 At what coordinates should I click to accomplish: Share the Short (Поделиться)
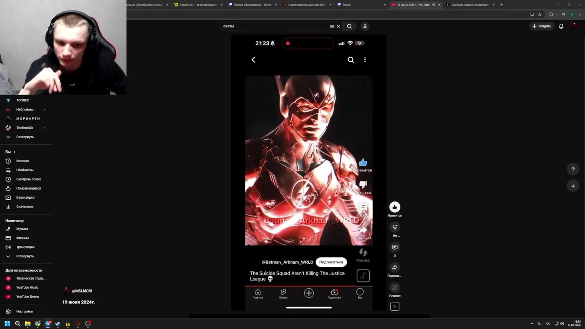click(x=395, y=267)
